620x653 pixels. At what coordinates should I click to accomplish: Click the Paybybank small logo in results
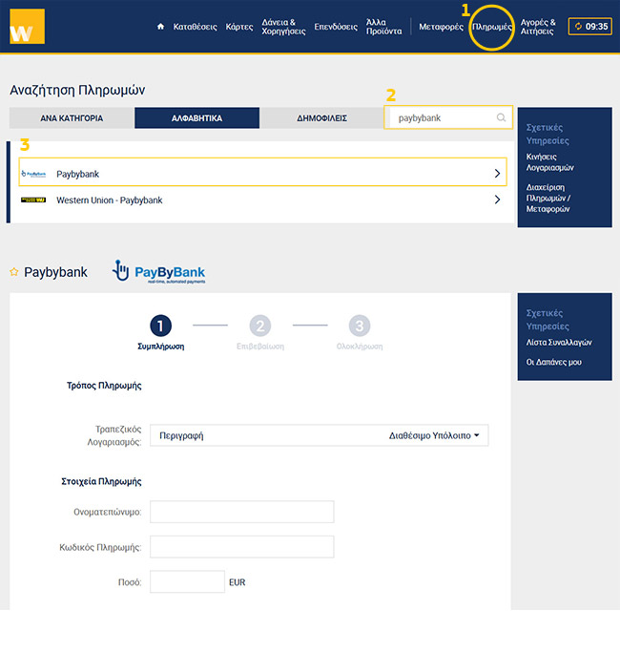pos(33,174)
